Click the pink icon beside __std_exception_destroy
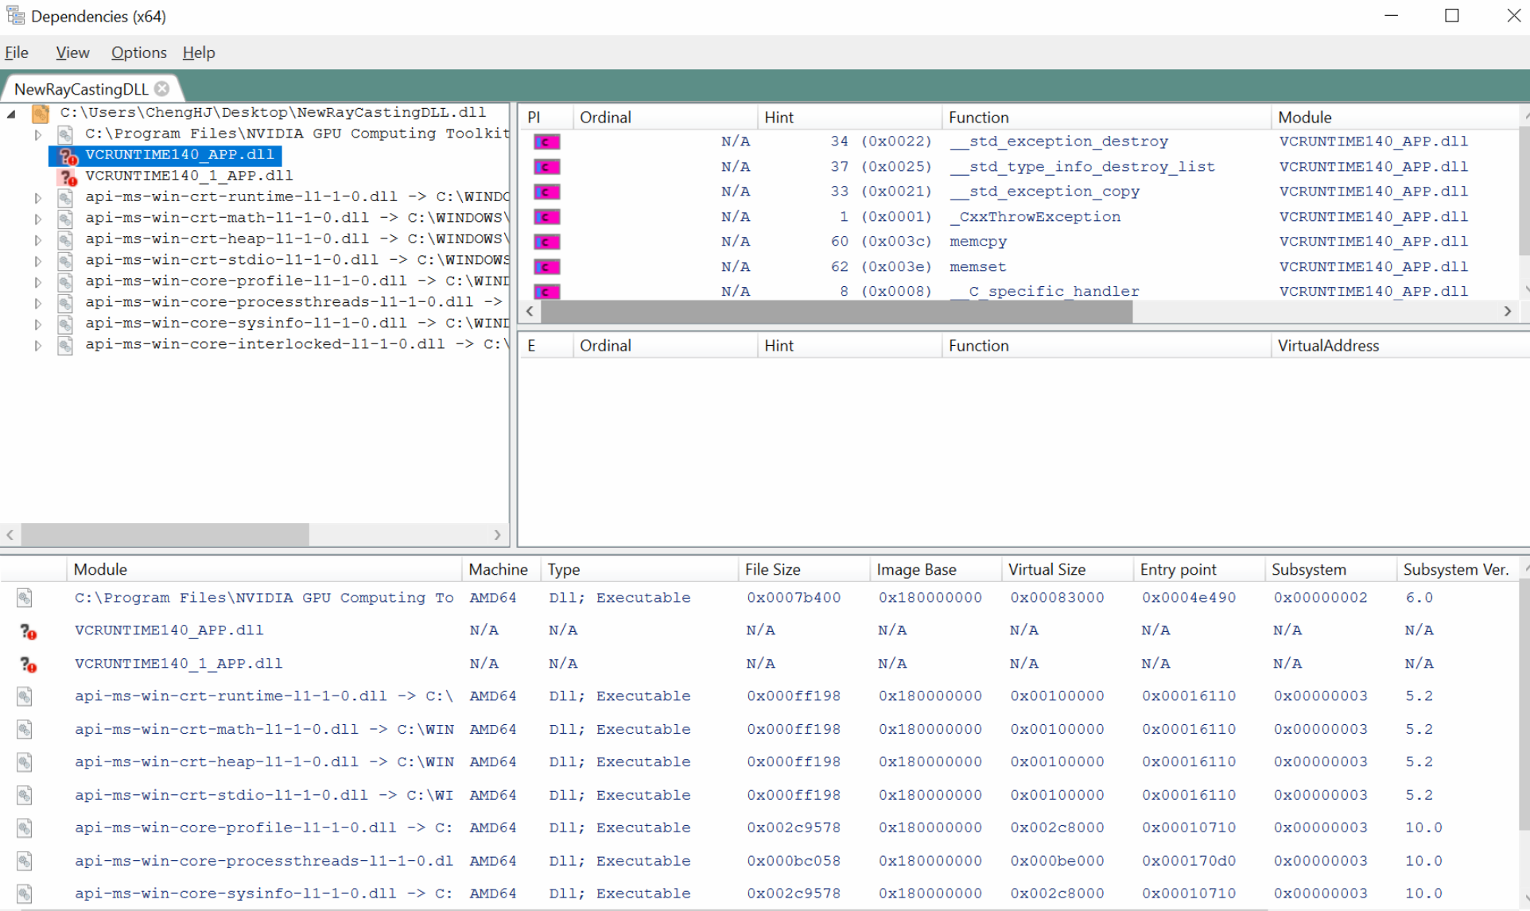This screenshot has height=911, width=1530. [x=546, y=141]
